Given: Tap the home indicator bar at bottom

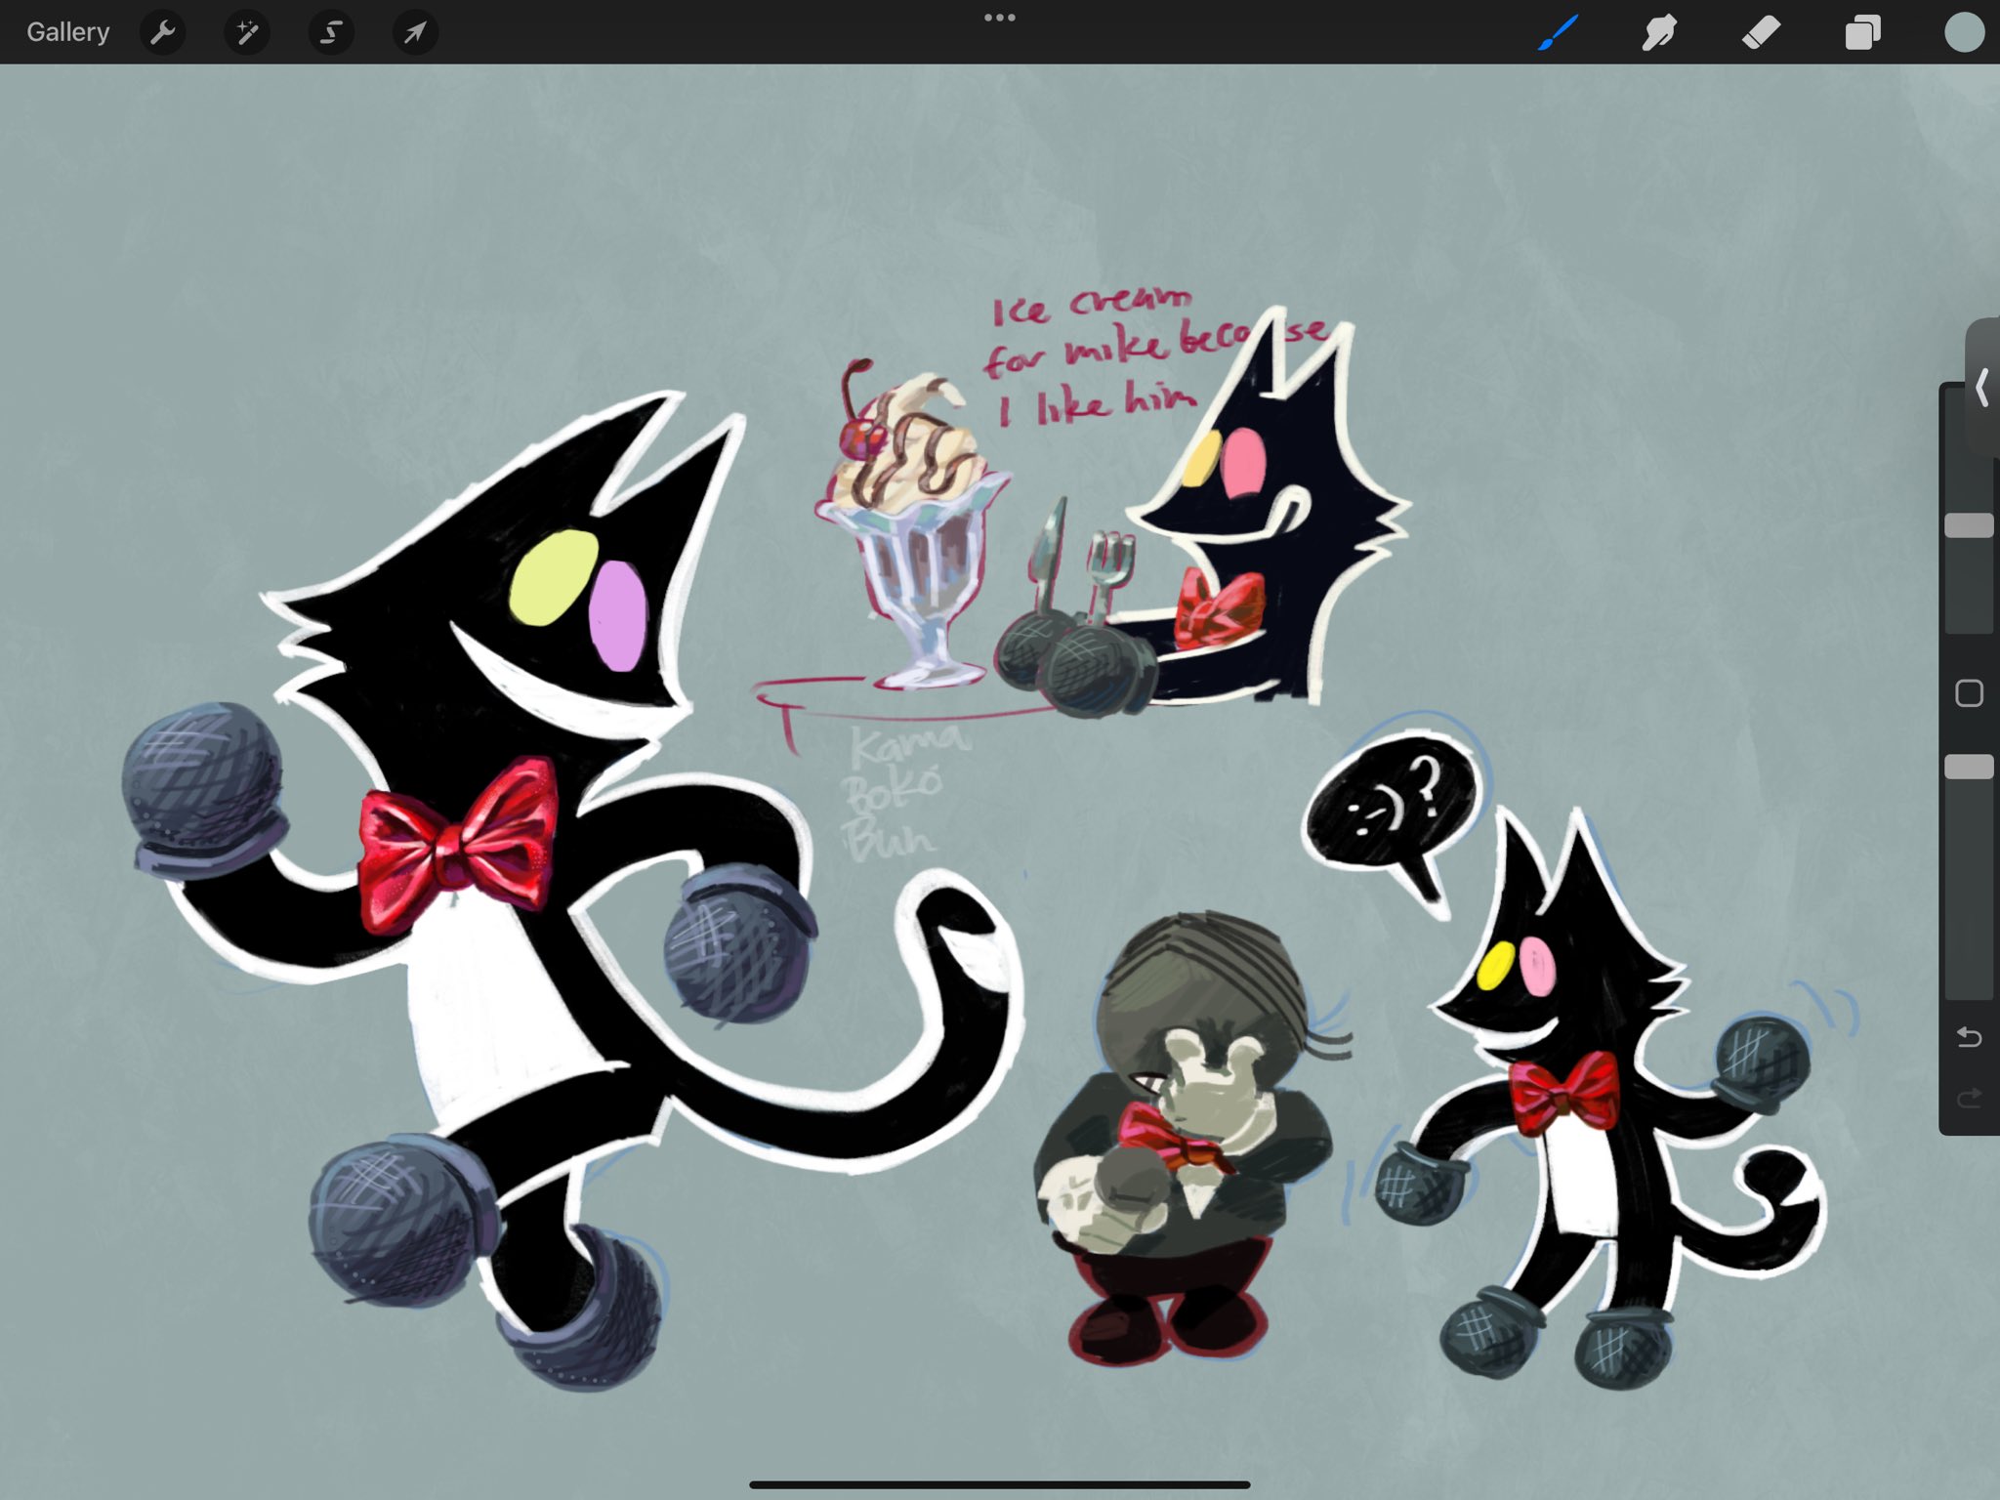Looking at the screenshot, I should (x=1000, y=1484).
